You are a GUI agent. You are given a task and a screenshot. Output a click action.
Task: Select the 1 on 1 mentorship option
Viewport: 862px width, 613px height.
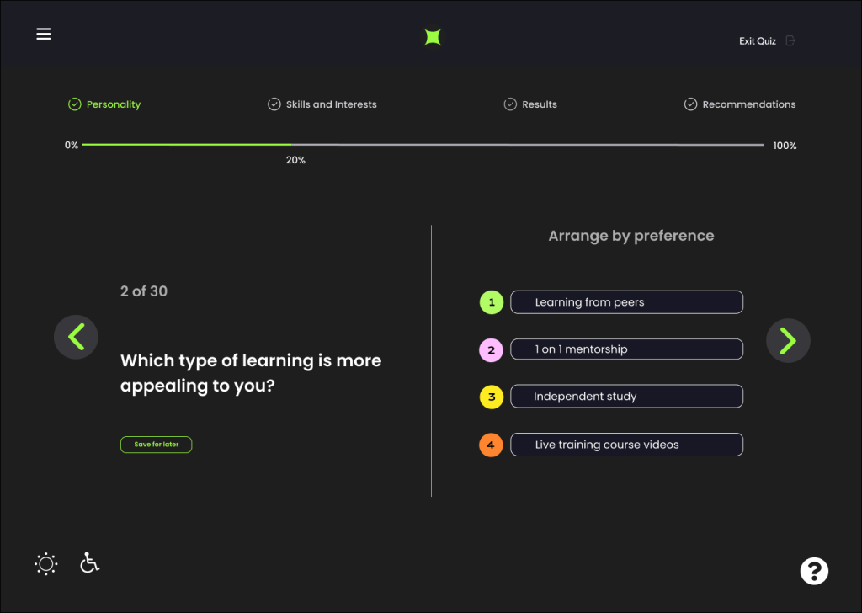[626, 349]
